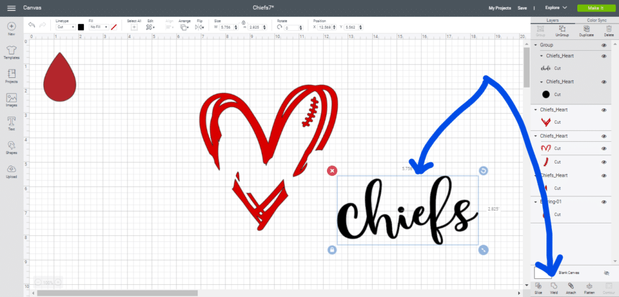Click the Blank Canvas color swatch

point(543,272)
